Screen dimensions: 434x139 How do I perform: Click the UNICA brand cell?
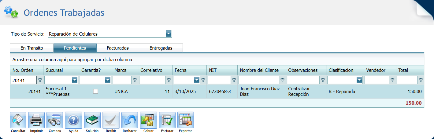click(125, 92)
